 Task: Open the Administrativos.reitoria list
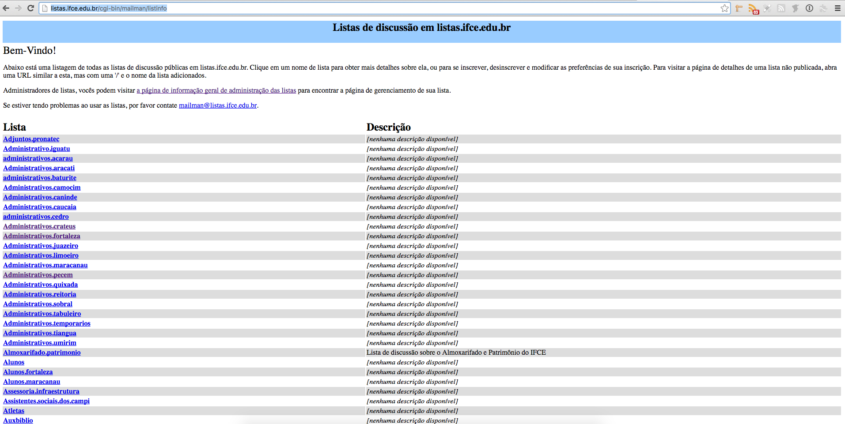click(40, 294)
